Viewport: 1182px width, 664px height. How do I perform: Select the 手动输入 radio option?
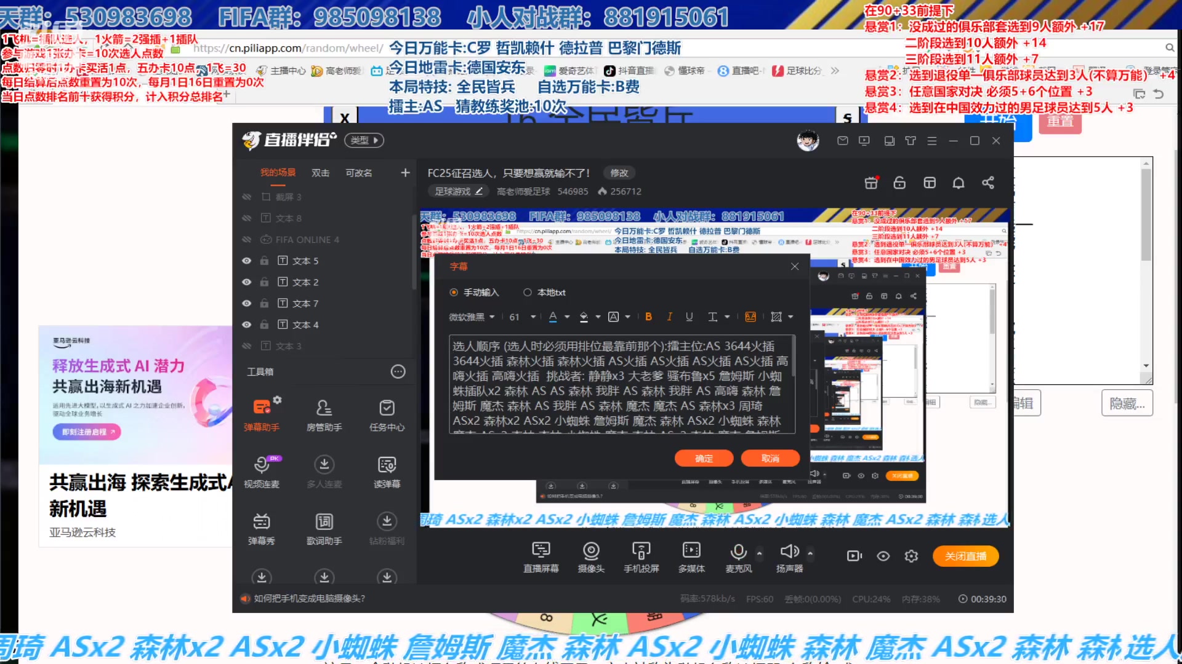(454, 293)
